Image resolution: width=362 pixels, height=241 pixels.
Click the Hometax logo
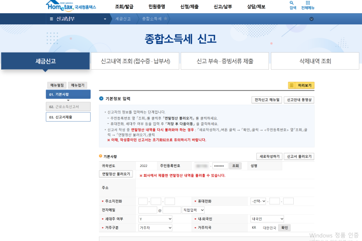pos(71,5)
